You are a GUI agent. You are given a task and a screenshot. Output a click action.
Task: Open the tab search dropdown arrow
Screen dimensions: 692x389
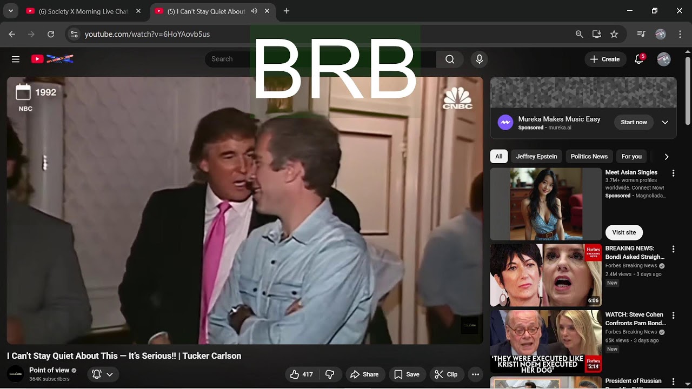point(10,11)
